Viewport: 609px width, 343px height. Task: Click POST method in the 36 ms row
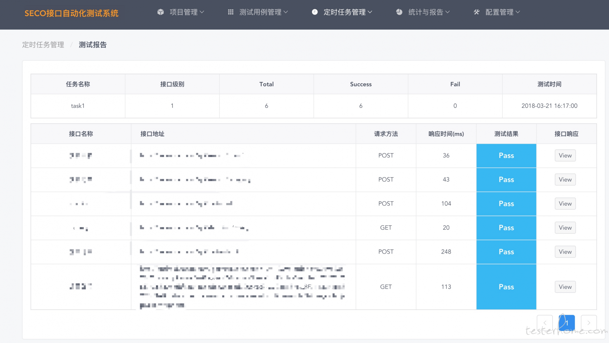point(386,155)
